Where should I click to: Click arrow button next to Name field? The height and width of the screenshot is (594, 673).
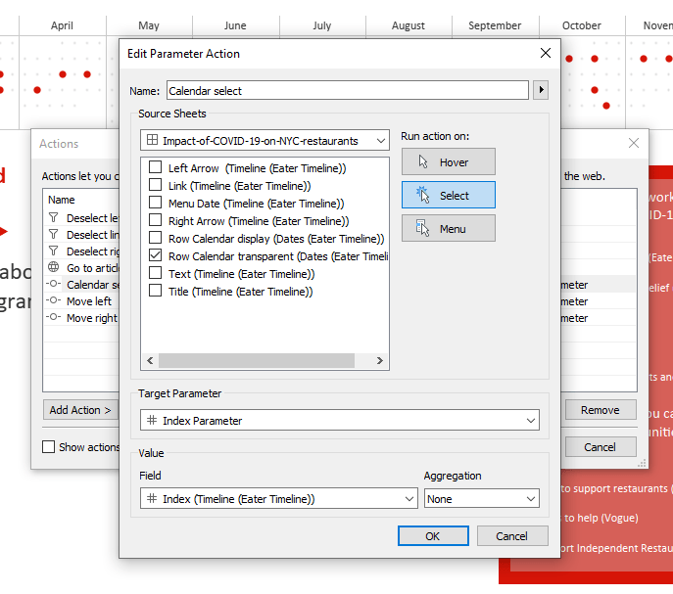pos(540,91)
